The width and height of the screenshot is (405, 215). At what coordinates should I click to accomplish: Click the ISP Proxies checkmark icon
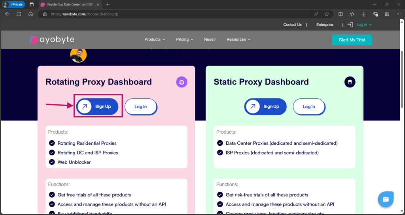point(220,153)
